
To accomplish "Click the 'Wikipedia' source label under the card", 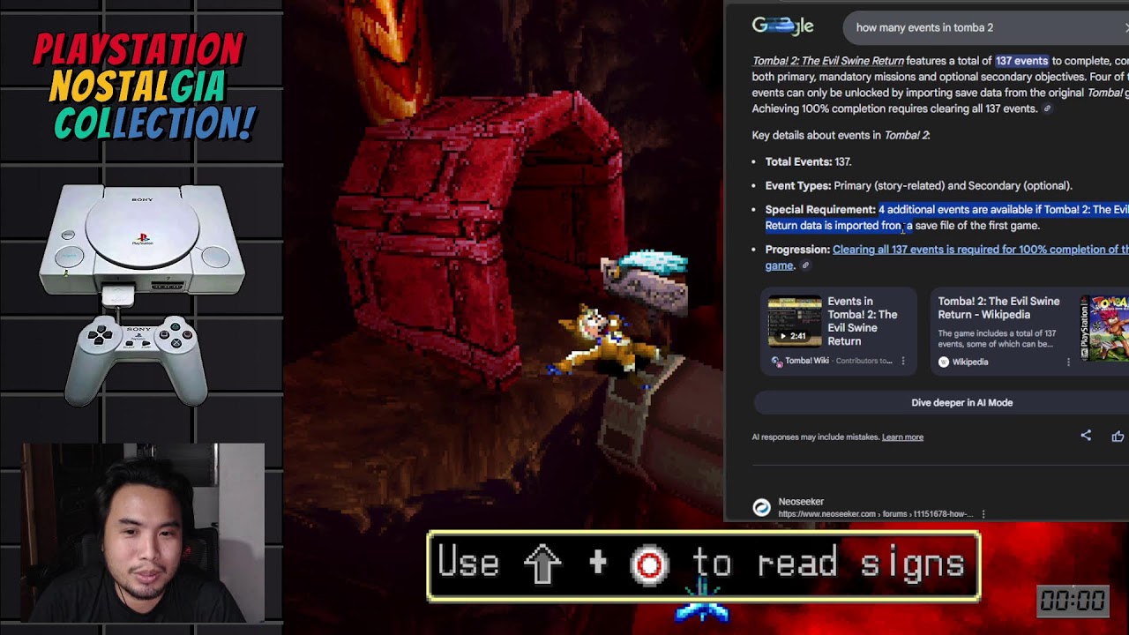I will click(x=970, y=362).
